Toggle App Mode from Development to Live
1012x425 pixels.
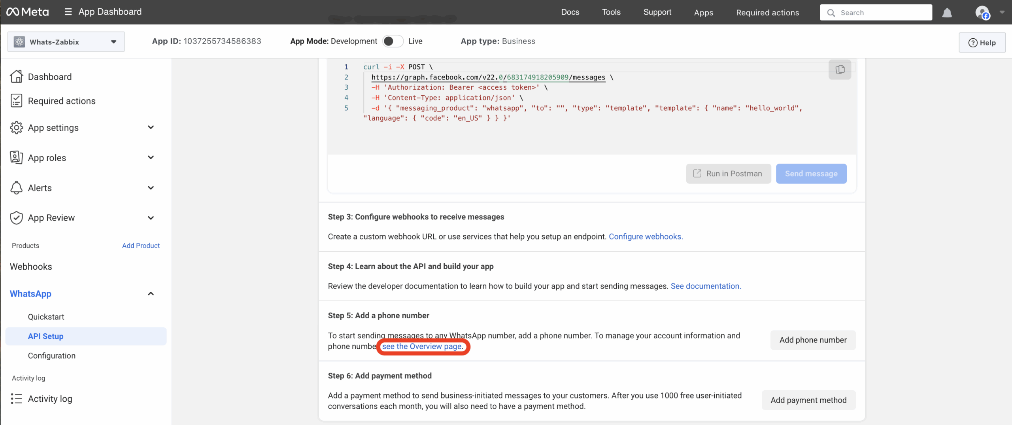click(393, 41)
